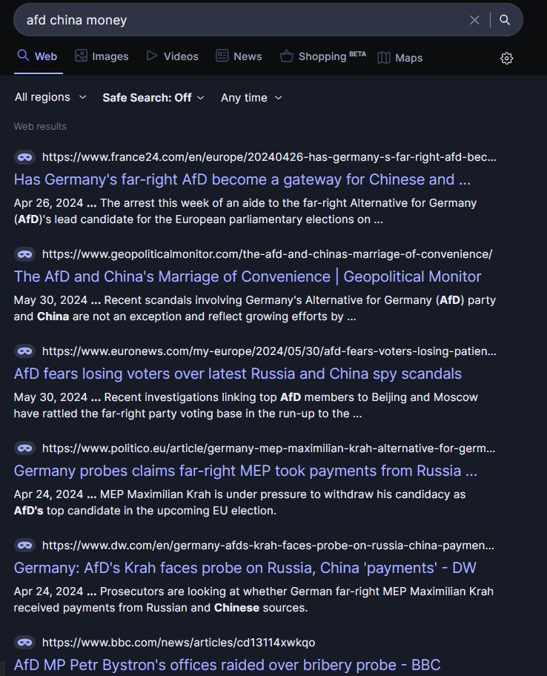Click the Web tab magnifier icon

click(x=23, y=55)
